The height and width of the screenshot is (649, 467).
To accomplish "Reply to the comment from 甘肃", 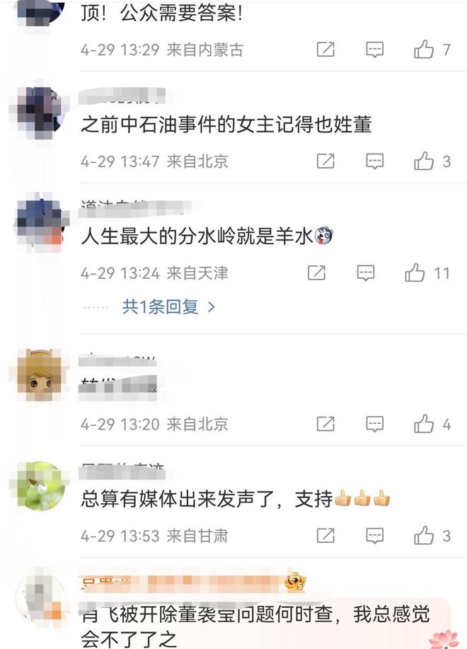I will point(375,536).
